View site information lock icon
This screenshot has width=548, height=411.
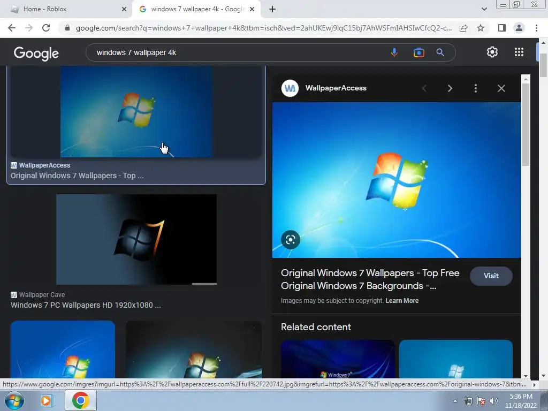click(x=67, y=28)
